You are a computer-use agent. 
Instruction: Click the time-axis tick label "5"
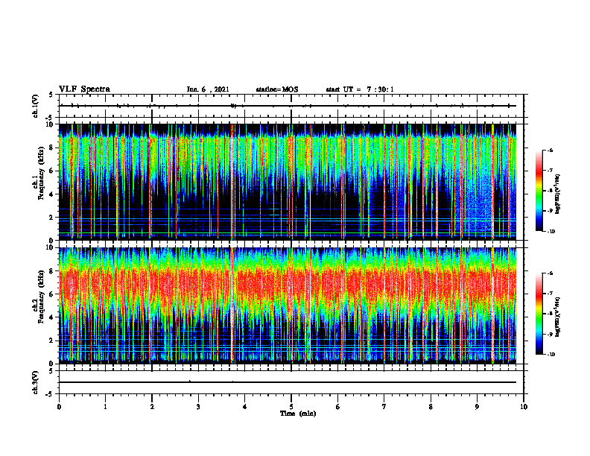click(291, 407)
